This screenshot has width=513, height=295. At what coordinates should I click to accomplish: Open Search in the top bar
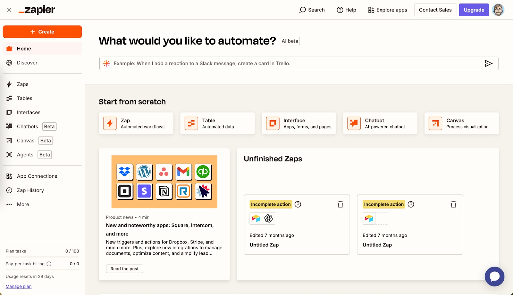pyautogui.click(x=312, y=10)
